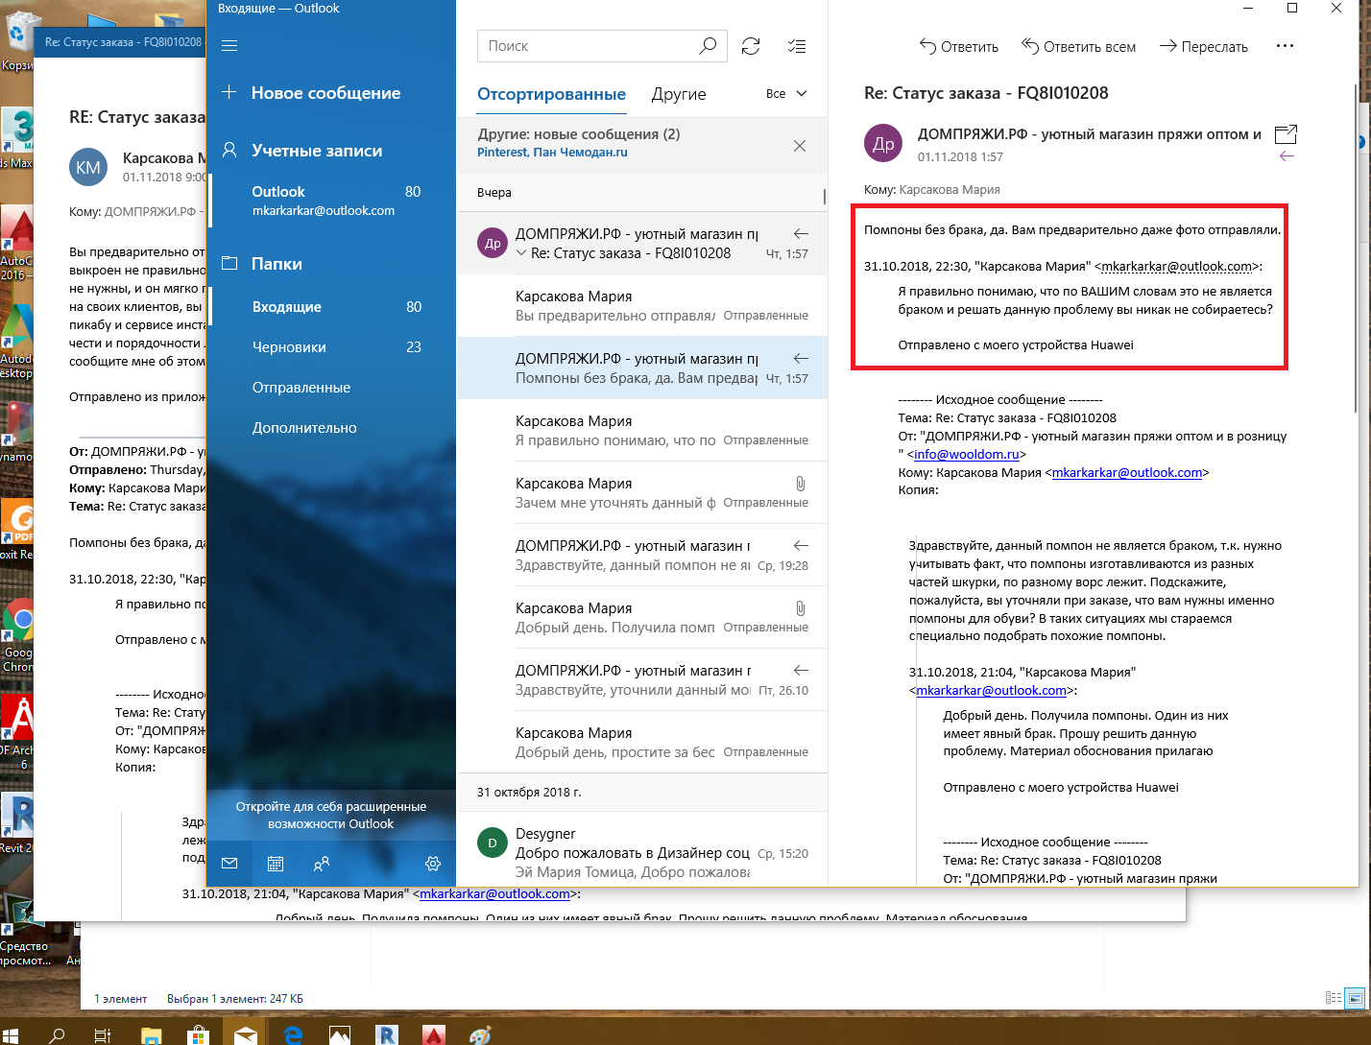Image resolution: width=1371 pixels, height=1045 pixels.
Task: Click Pinterest, Пан Чемодан.ru senders link
Action: [x=552, y=152]
